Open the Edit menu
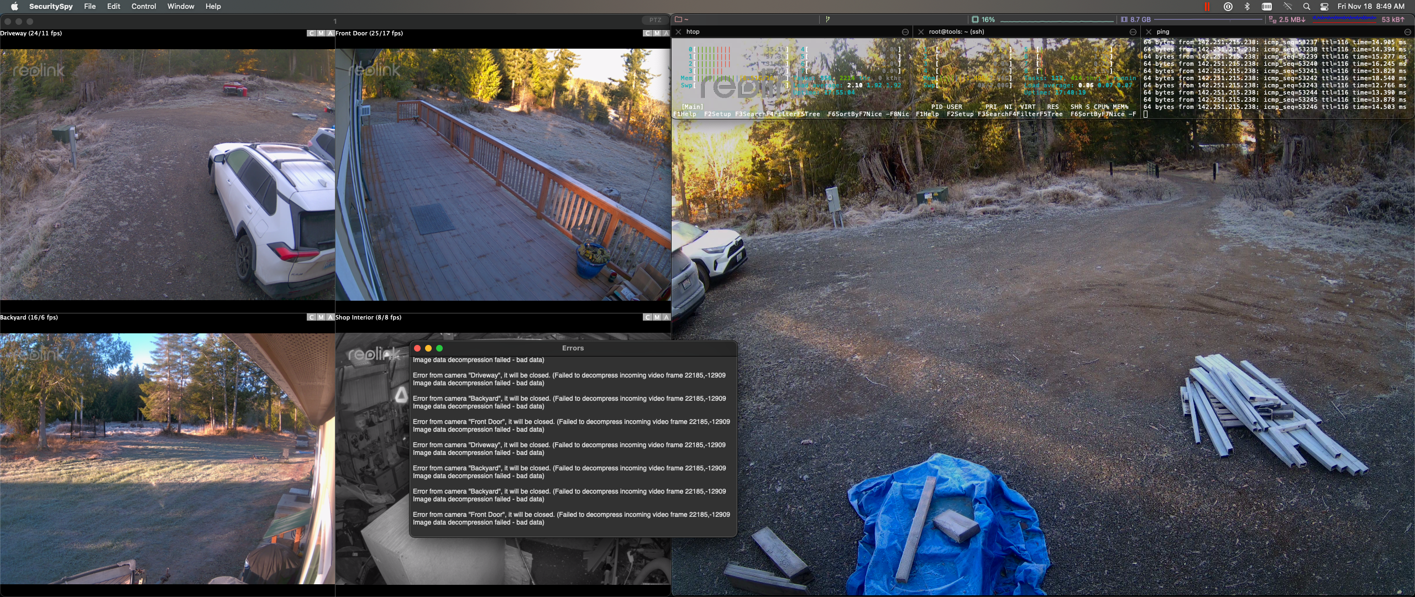This screenshot has height=597, width=1415. pos(114,6)
